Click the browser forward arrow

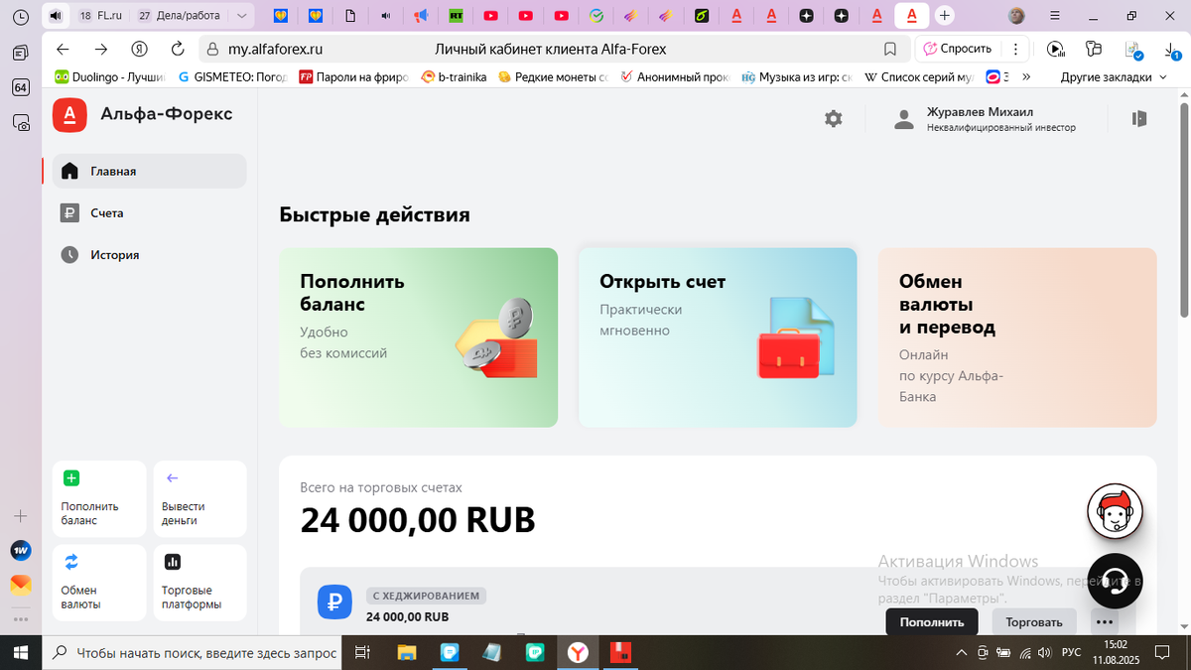[100, 49]
